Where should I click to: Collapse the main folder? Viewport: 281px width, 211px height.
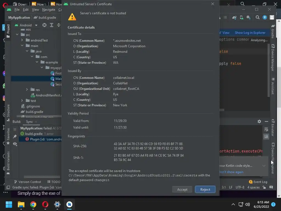[22, 46]
